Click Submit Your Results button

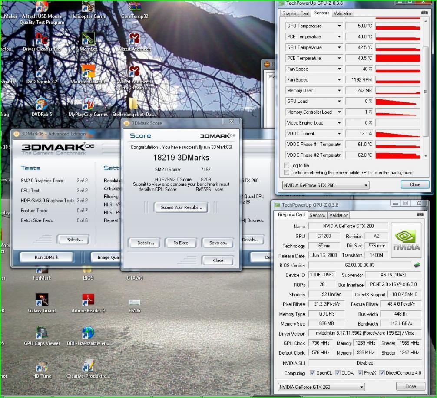click(x=181, y=207)
